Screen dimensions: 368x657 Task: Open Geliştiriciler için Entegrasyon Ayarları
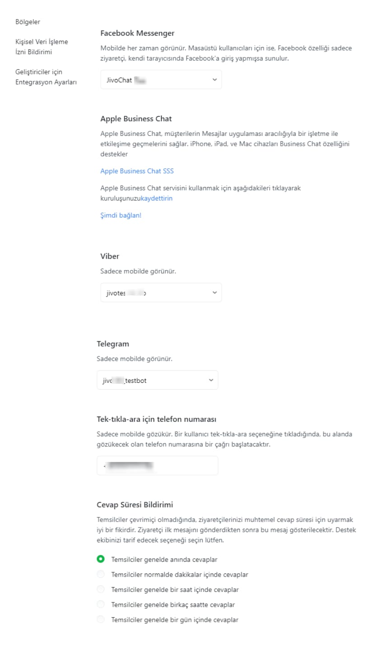[46, 77]
